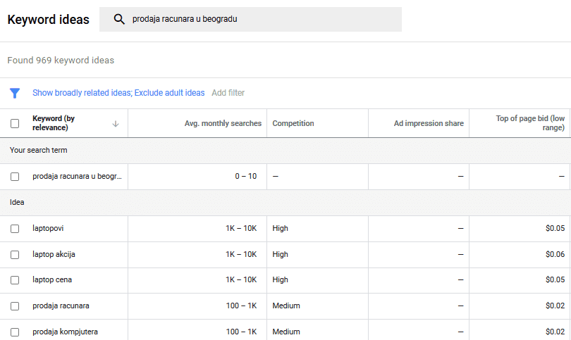Click the 'Your search term' section header
This screenshot has width=571, height=340.
(39, 150)
